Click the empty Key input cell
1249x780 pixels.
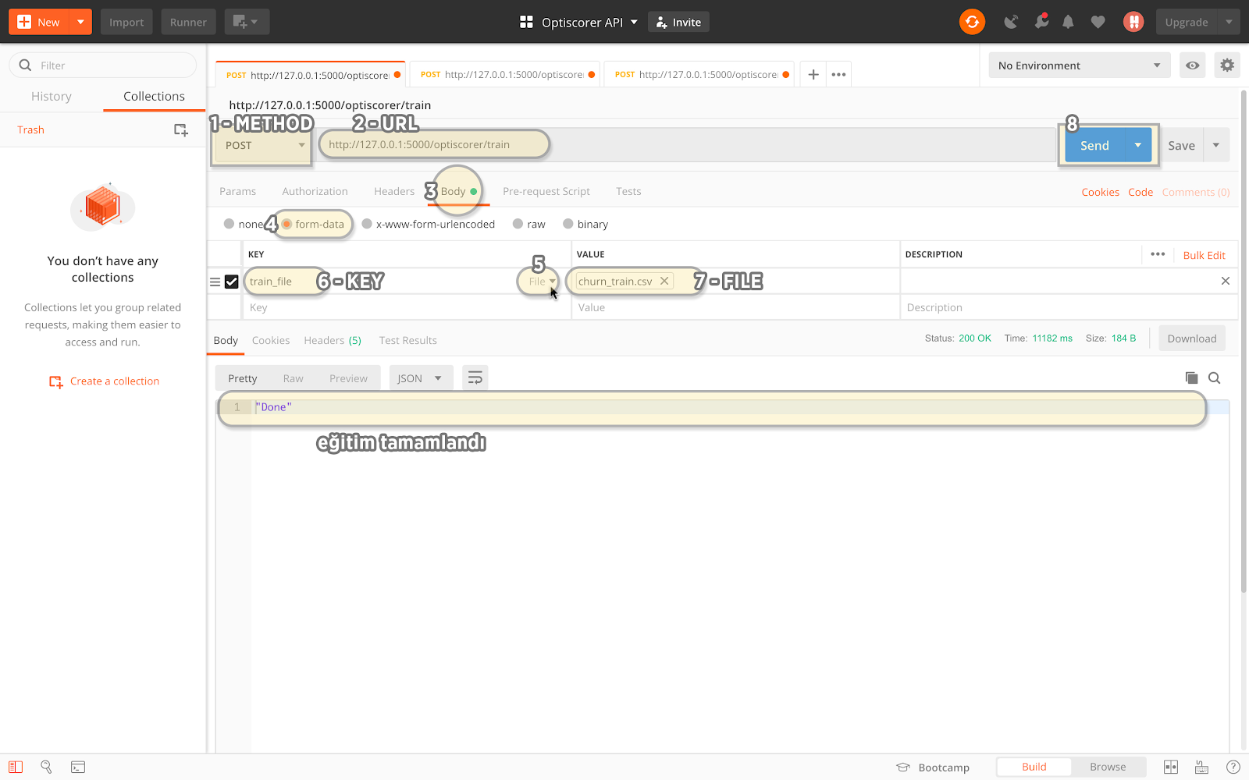tap(406, 307)
